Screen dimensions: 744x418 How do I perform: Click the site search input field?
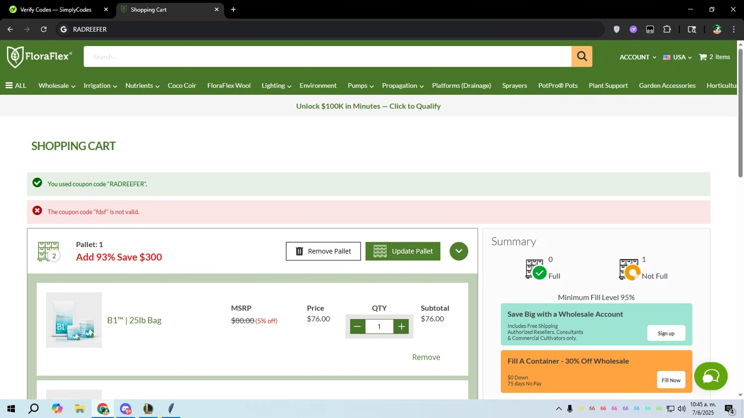(327, 56)
